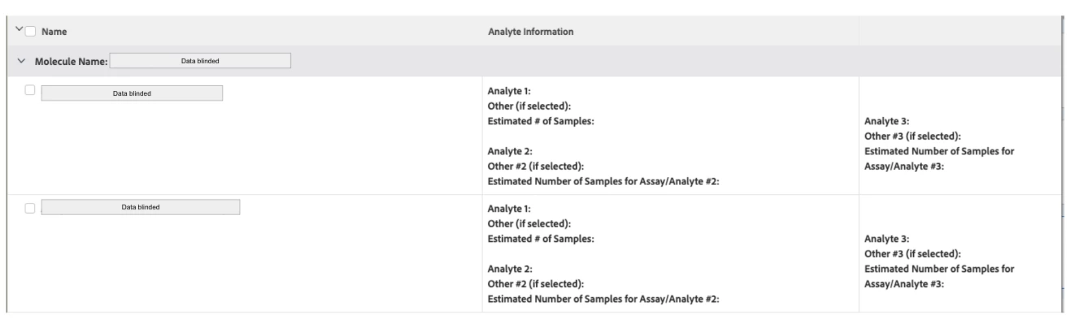The height and width of the screenshot is (332, 1079).
Task: Check the first row's checkbox
Action: click(x=30, y=91)
